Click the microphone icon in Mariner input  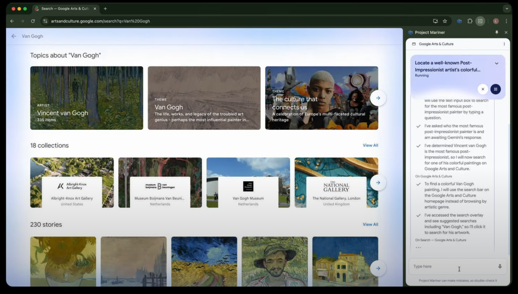click(x=500, y=267)
